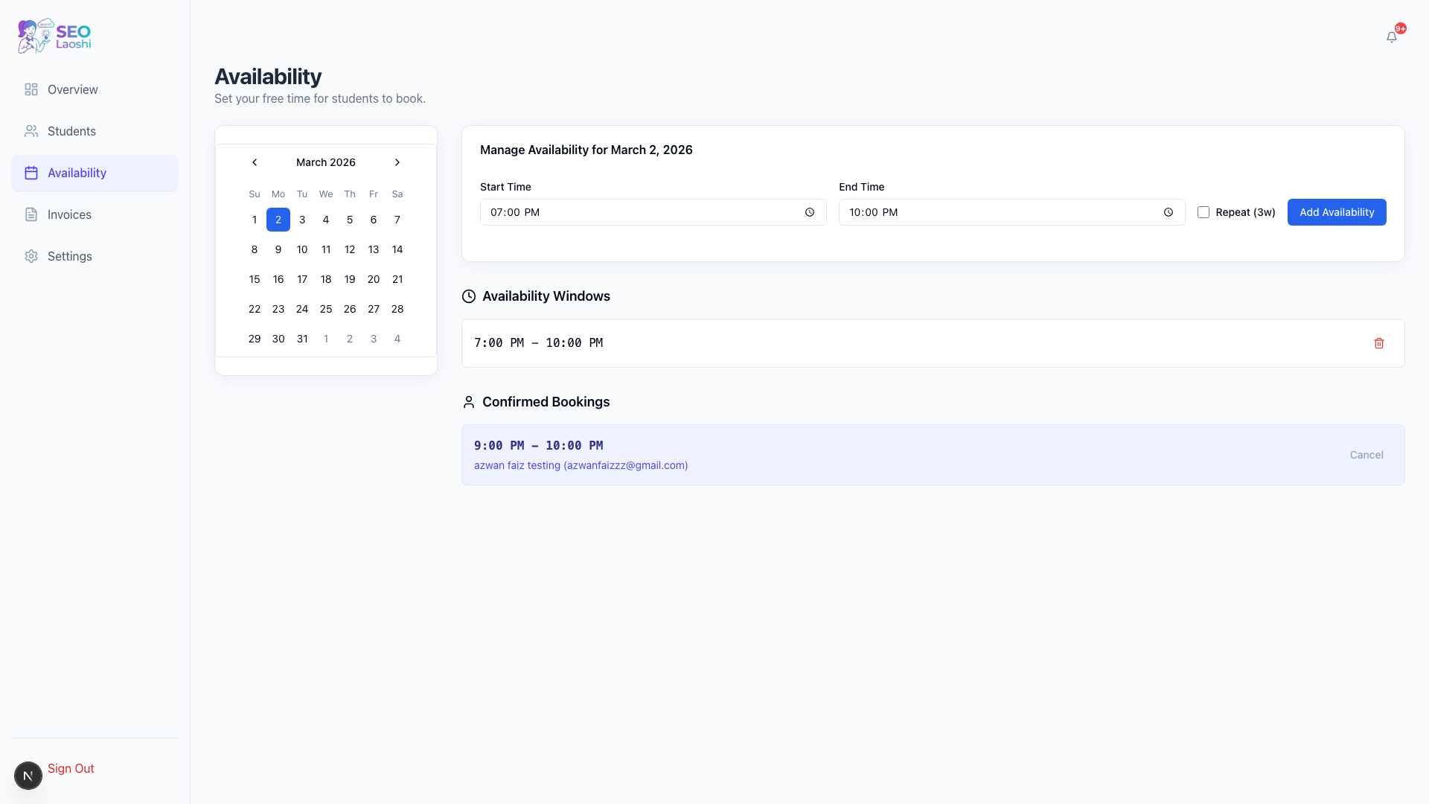Enable the Repeat (3w) checkbox
The height and width of the screenshot is (804, 1429).
point(1202,212)
